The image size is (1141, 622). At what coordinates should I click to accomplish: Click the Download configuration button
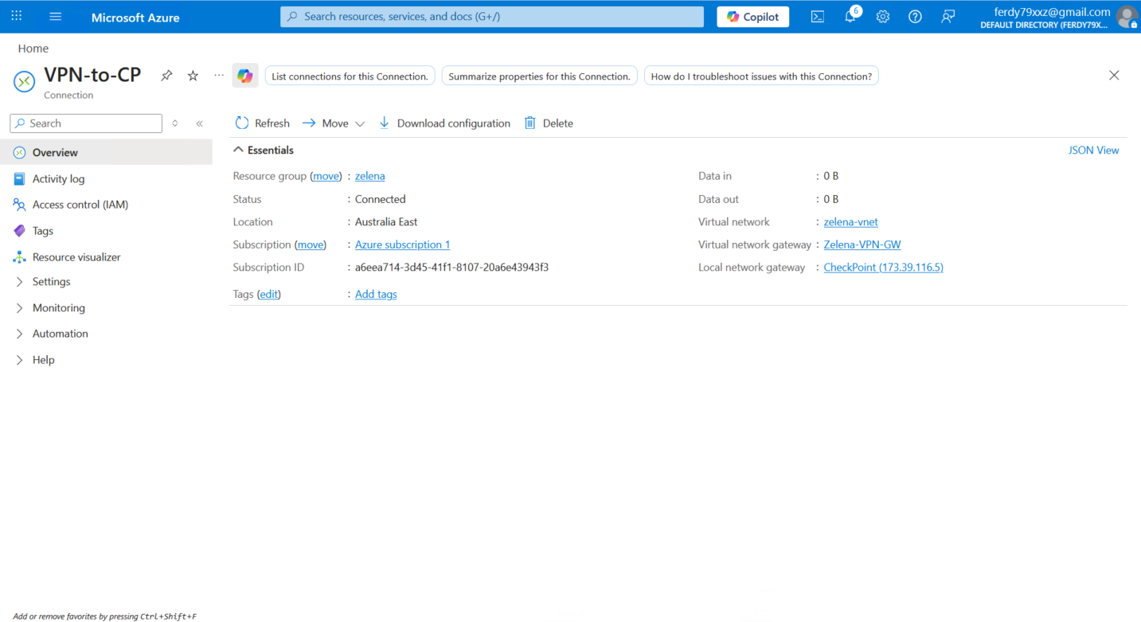coord(444,123)
